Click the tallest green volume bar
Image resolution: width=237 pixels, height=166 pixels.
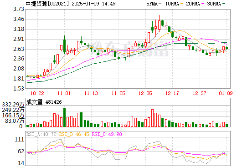pyautogui.click(x=64, y=117)
